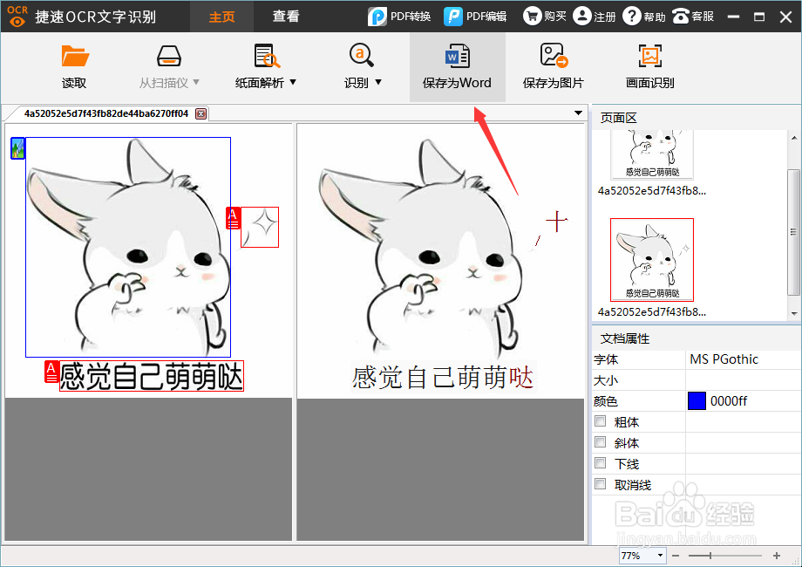Click the zoom slider handle
Image resolution: width=802 pixels, height=567 pixels.
point(710,556)
